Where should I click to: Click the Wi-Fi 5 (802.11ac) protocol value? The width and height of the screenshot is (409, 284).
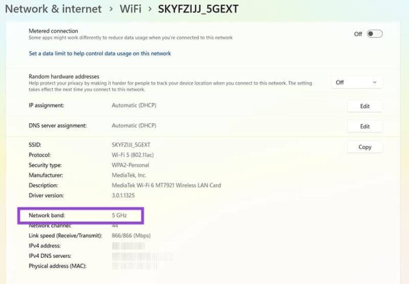(133, 155)
